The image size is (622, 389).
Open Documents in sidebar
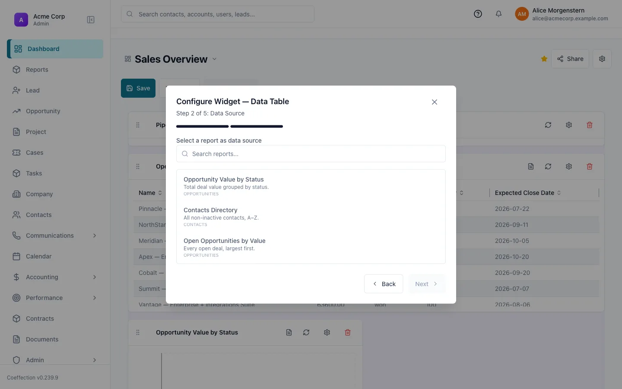coord(55,339)
